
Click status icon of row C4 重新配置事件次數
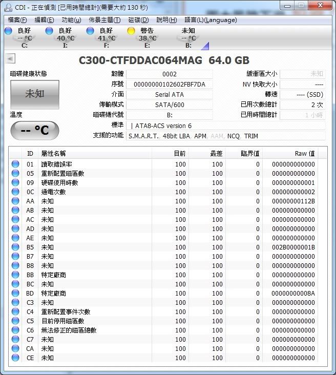point(15,311)
